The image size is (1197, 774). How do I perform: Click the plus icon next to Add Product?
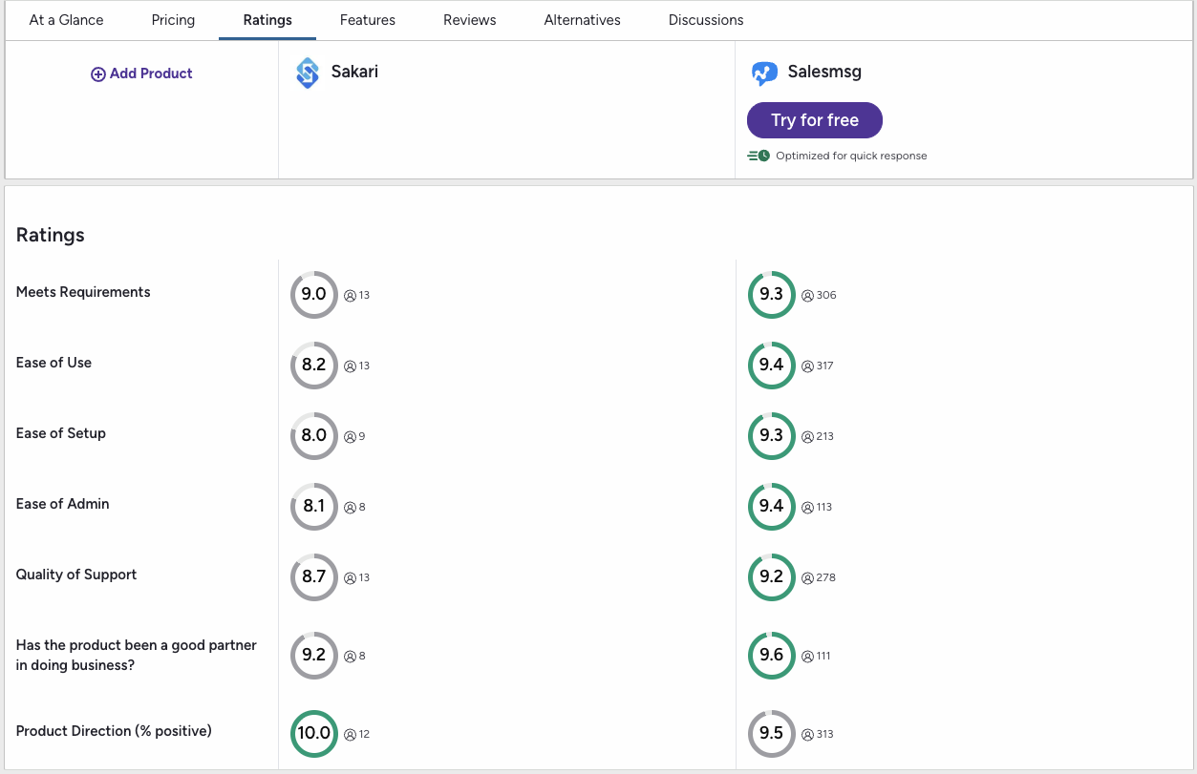[97, 73]
